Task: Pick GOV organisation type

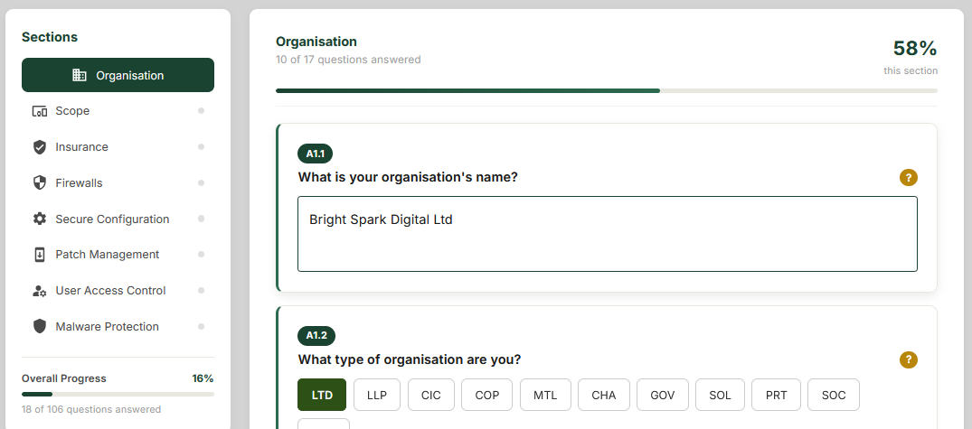Action: coord(663,395)
